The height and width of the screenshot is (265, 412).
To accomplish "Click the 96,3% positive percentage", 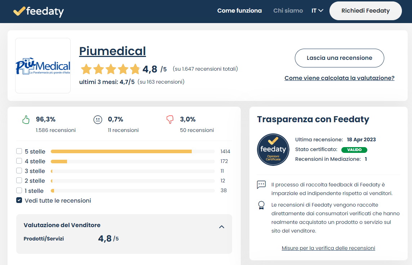I will pos(46,119).
